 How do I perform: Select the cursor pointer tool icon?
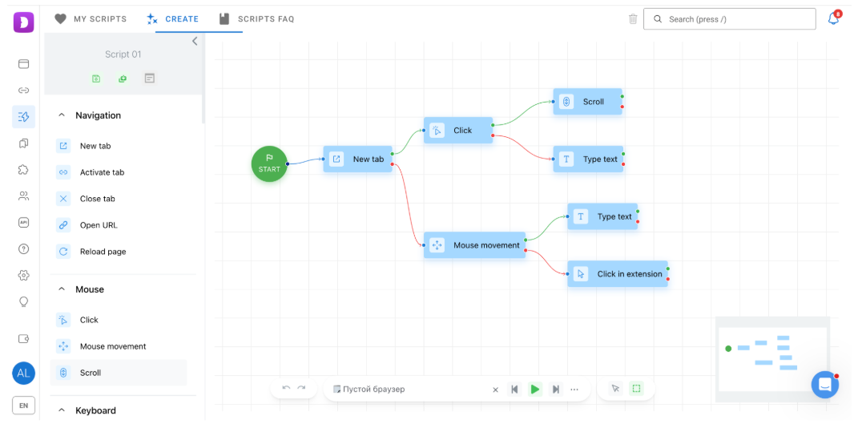tap(615, 389)
